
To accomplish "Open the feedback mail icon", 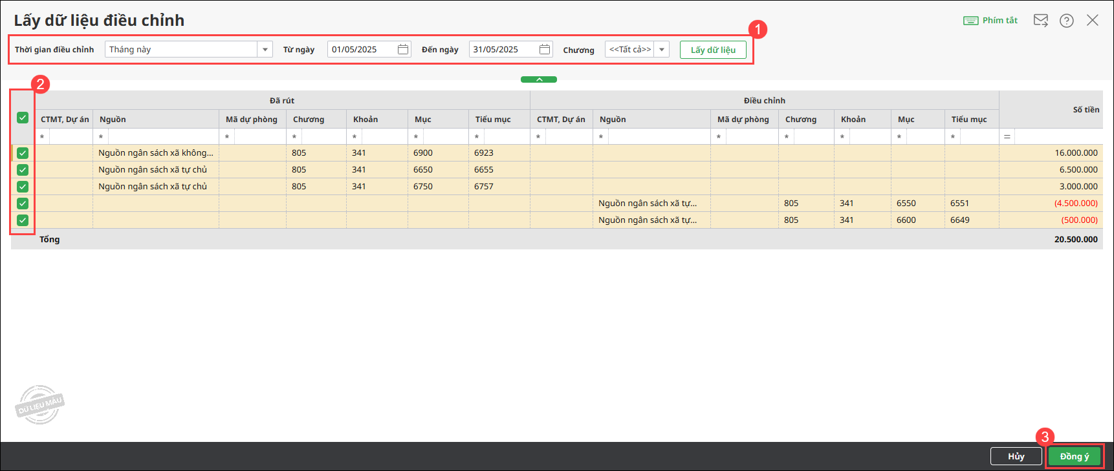I will (x=1040, y=21).
